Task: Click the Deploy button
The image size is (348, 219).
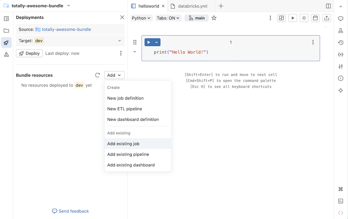Action: pyautogui.click(x=29, y=53)
